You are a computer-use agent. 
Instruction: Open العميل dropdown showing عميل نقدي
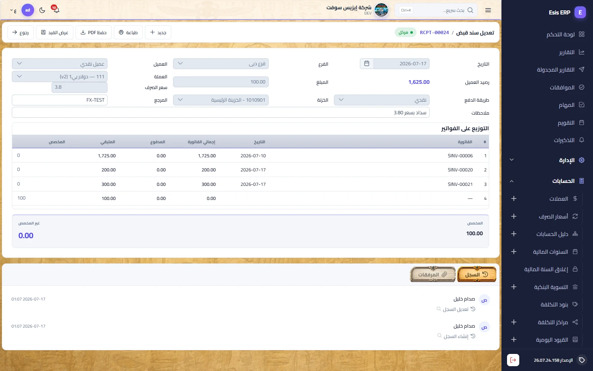coord(60,63)
